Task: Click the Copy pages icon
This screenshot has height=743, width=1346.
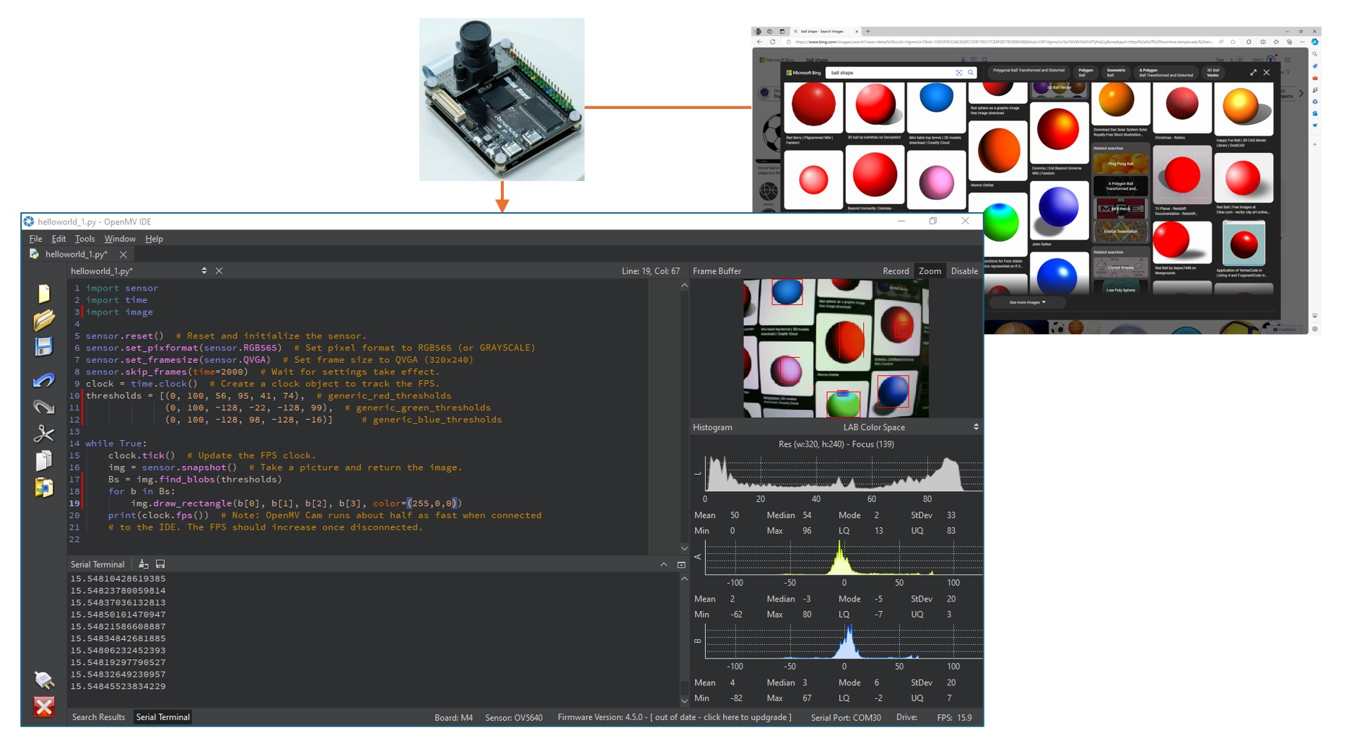Action: pyautogui.click(x=44, y=460)
